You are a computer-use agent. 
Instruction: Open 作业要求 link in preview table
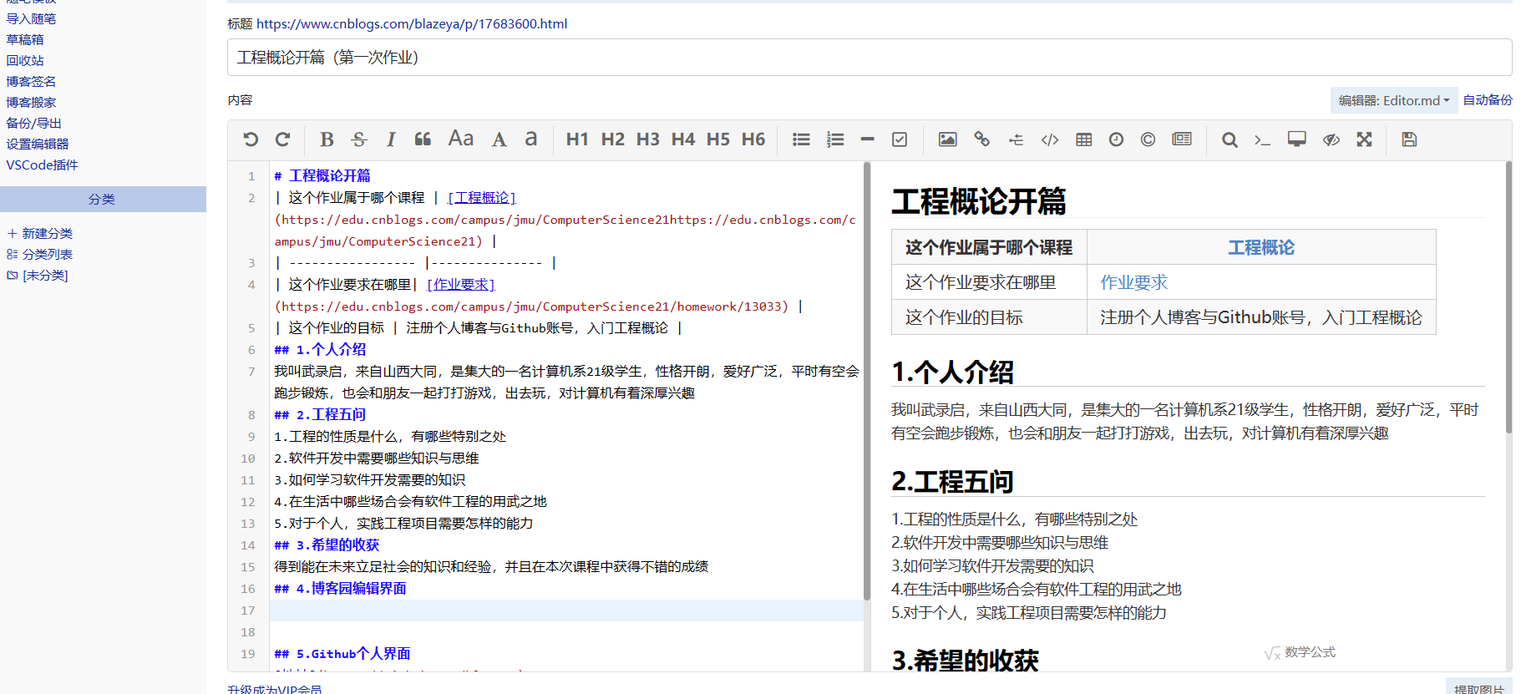point(1133,282)
